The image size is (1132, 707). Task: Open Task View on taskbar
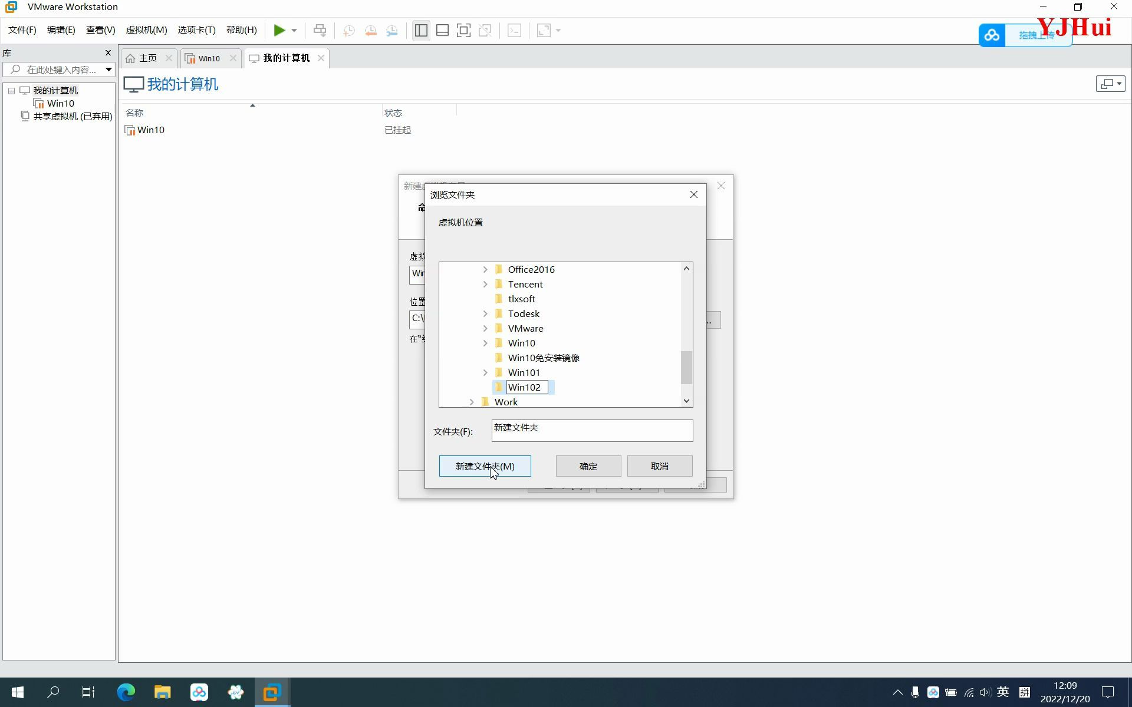[88, 692]
